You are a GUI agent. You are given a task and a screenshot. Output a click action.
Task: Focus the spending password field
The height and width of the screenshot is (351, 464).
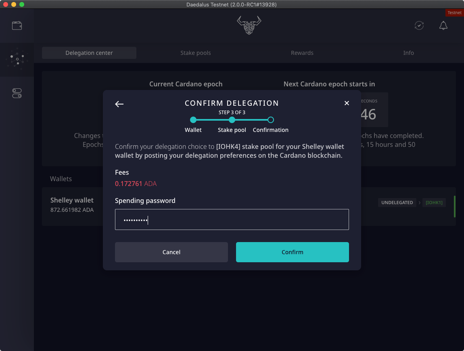(x=232, y=219)
